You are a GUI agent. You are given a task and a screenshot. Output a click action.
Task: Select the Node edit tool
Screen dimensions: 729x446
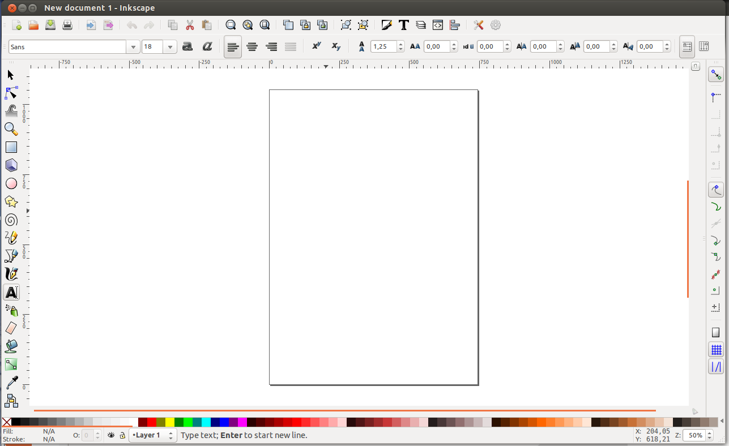11,93
